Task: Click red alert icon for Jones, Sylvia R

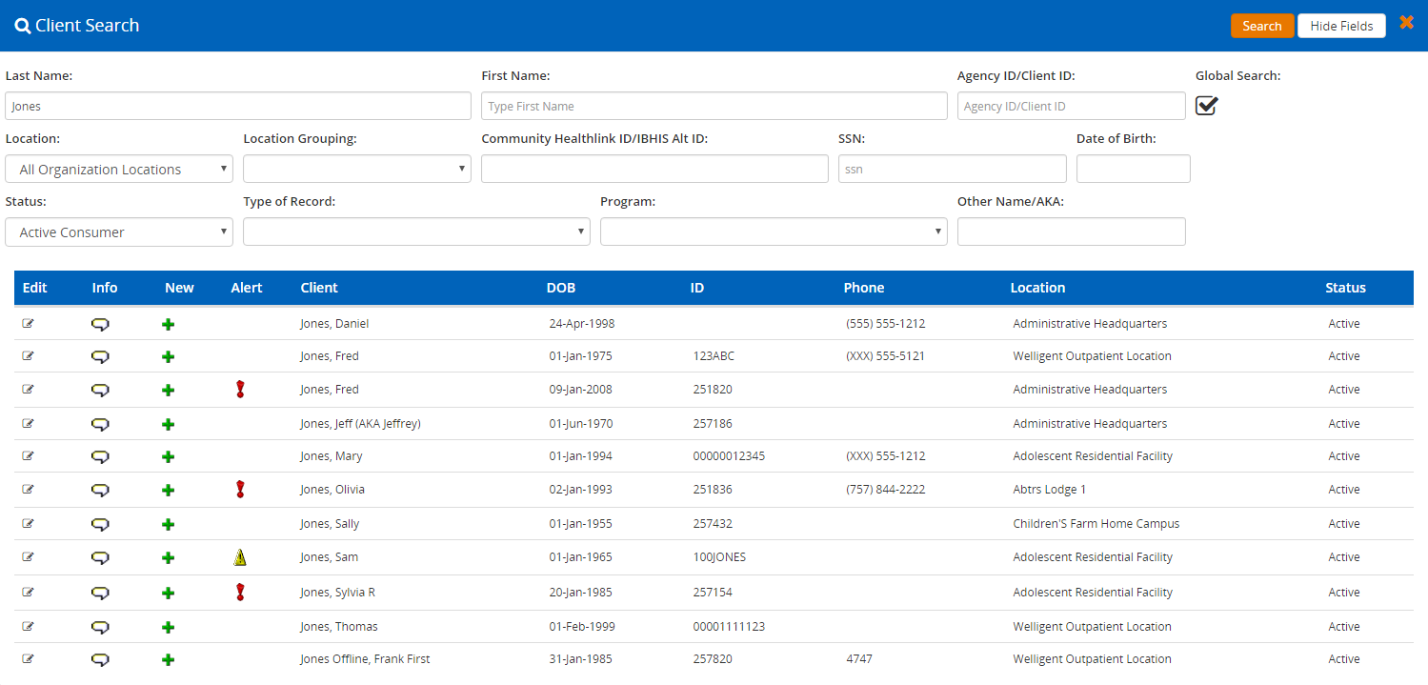Action: [240, 593]
